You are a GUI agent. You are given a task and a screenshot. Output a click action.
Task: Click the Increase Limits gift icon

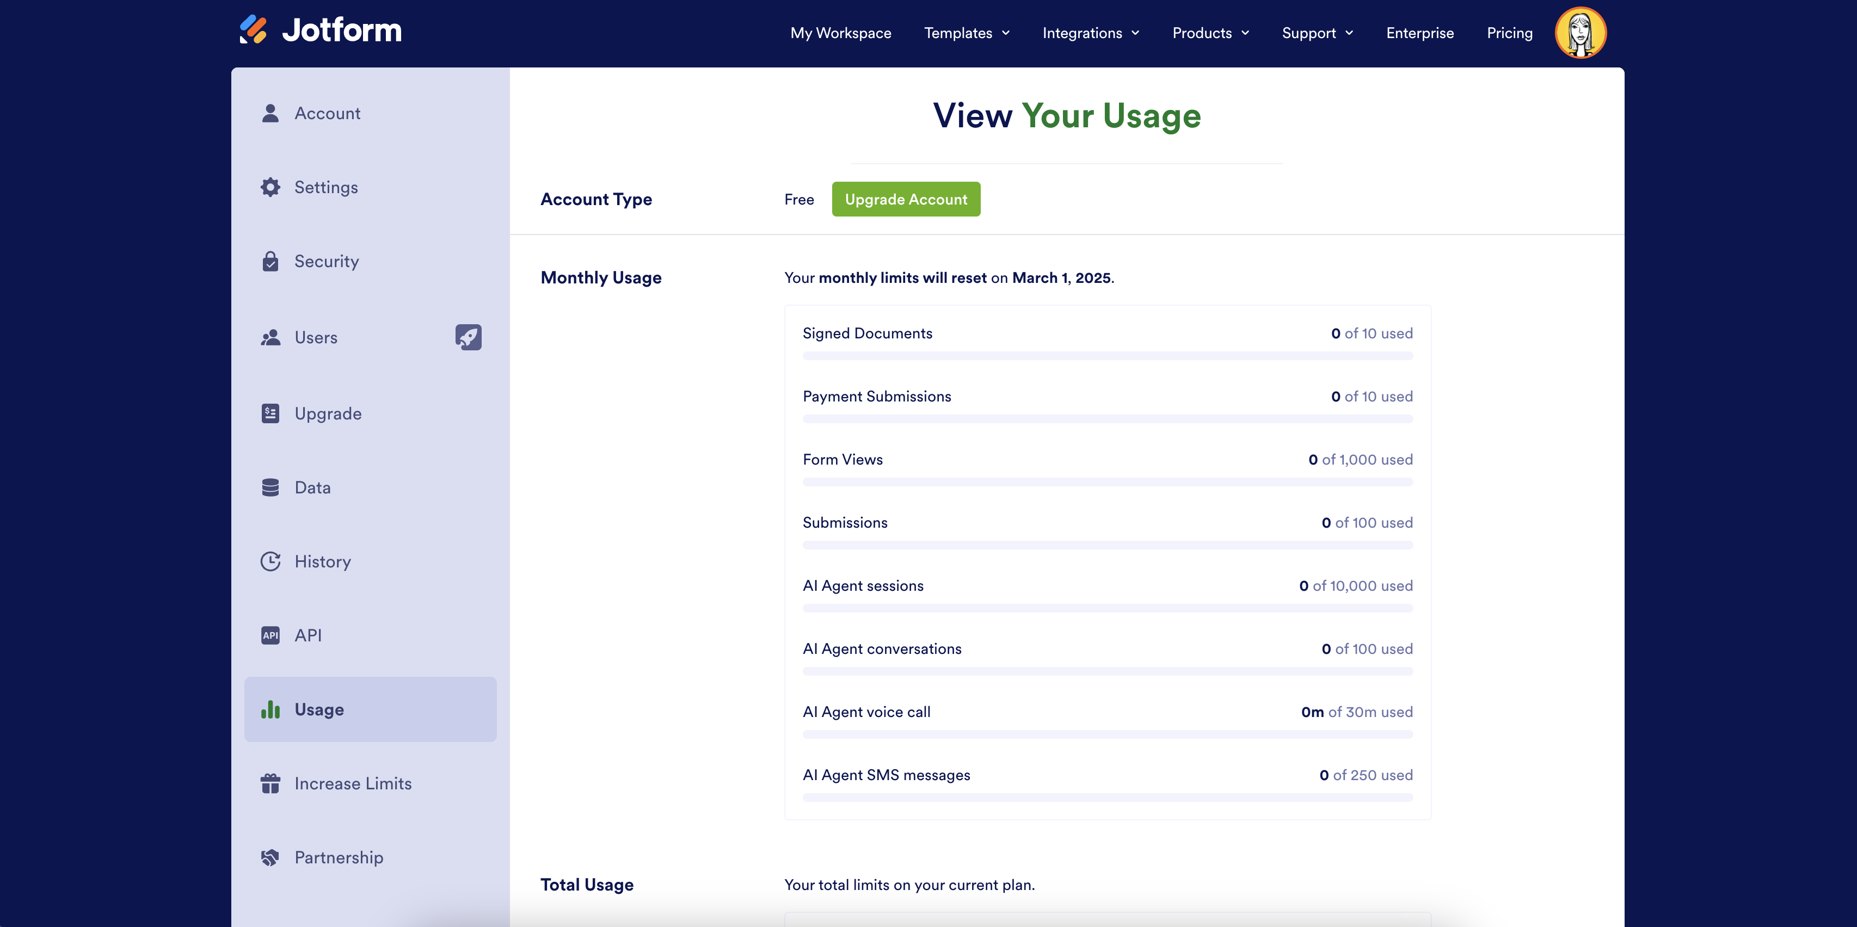[x=270, y=783]
